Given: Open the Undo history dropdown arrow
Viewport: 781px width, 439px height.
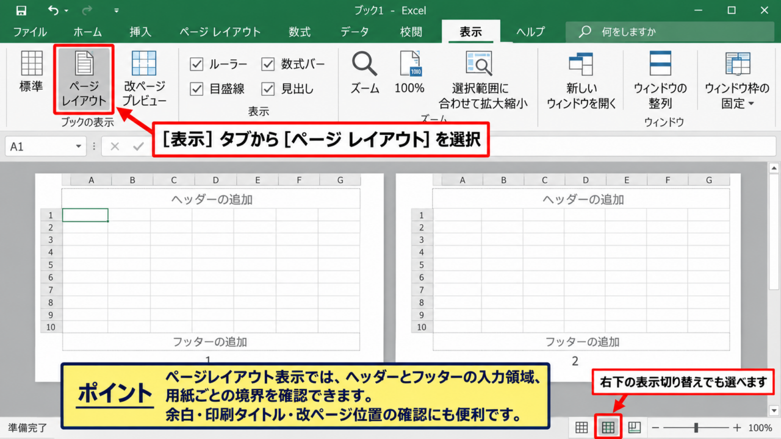Looking at the screenshot, I should pos(67,10).
